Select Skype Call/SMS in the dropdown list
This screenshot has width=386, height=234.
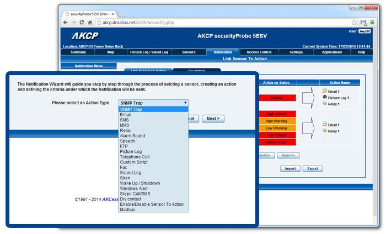point(135,194)
